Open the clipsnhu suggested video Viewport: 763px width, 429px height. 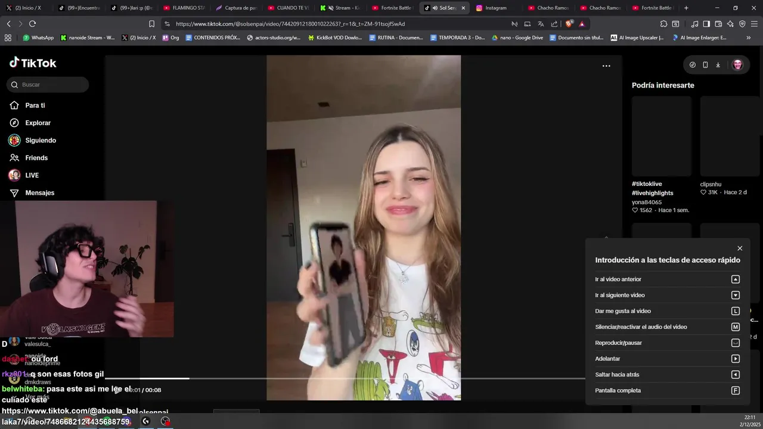[x=730, y=136]
